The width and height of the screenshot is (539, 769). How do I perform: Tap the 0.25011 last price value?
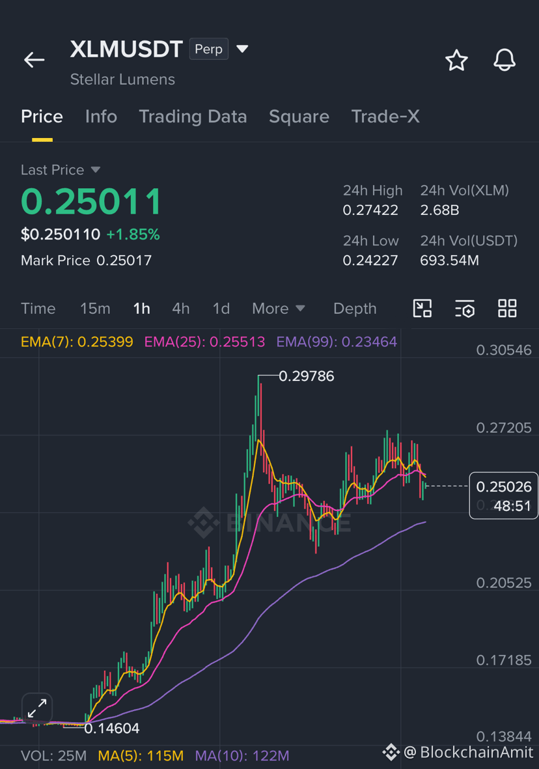(x=91, y=202)
